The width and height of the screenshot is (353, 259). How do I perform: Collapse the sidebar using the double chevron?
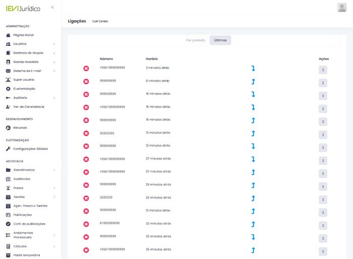pos(53,8)
